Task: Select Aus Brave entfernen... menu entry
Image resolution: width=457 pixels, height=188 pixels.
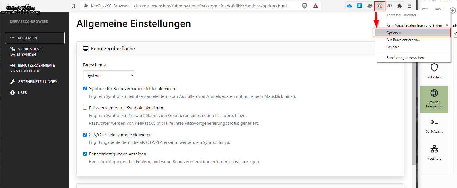Action: tap(413, 40)
